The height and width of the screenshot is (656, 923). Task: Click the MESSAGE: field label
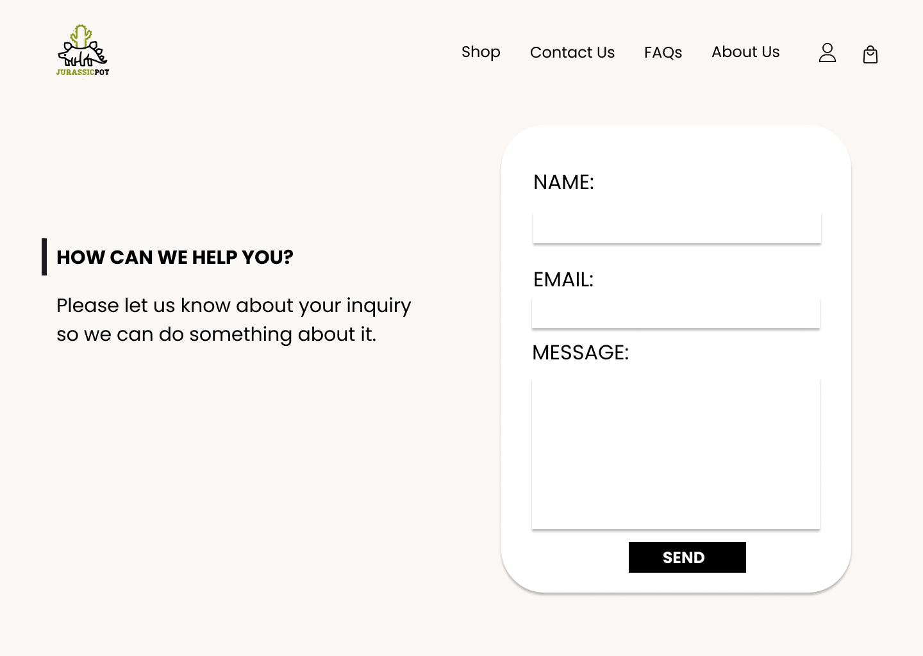point(581,353)
